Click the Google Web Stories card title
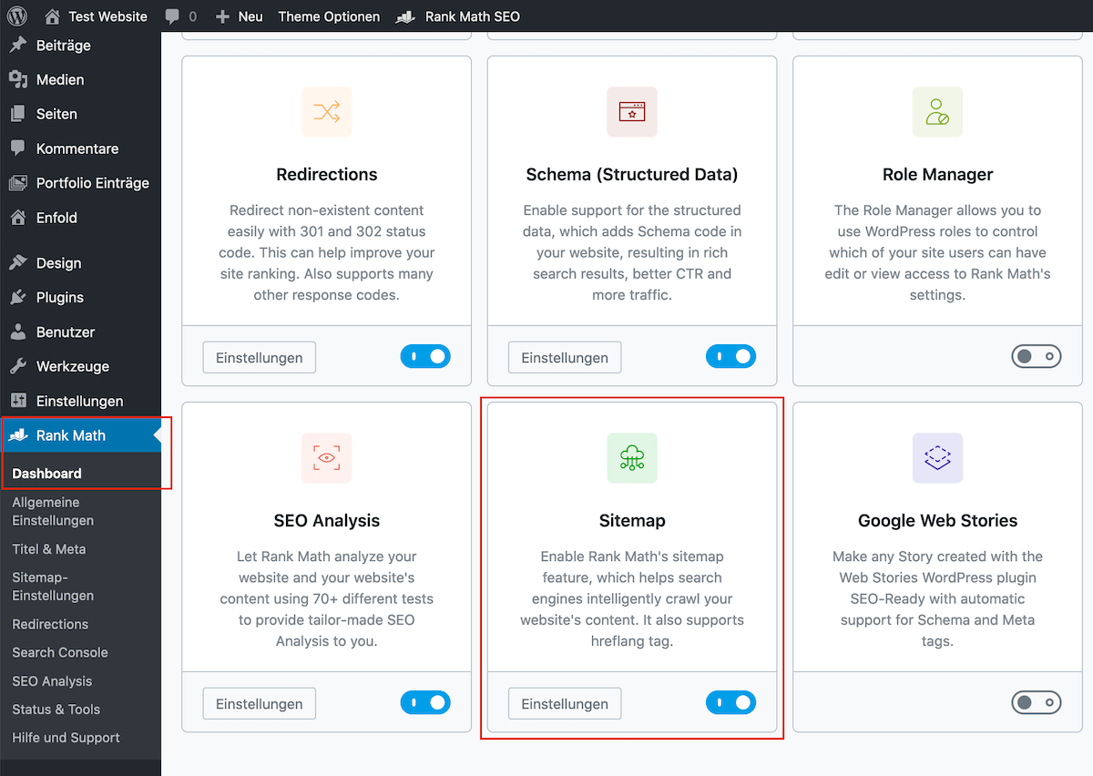Image resolution: width=1093 pixels, height=776 pixels. (937, 521)
